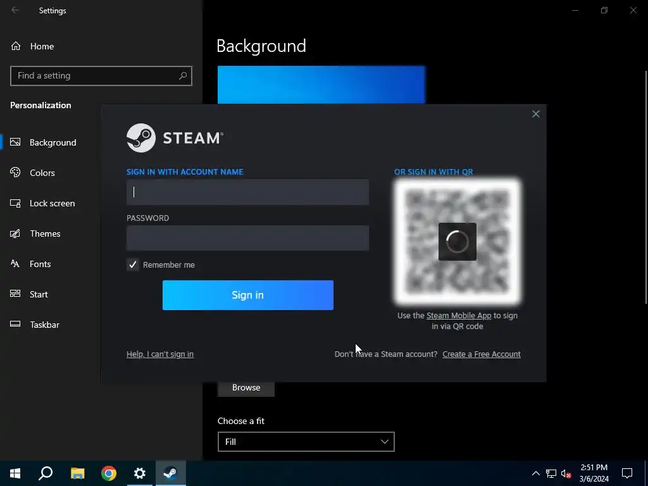Click the muted volume icon in tray

tap(566, 473)
